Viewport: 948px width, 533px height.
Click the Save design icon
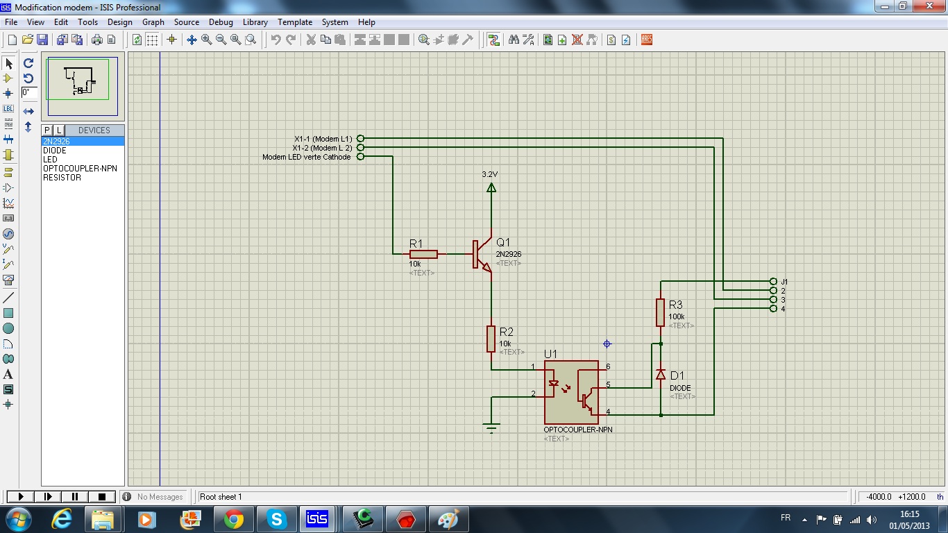click(42, 40)
